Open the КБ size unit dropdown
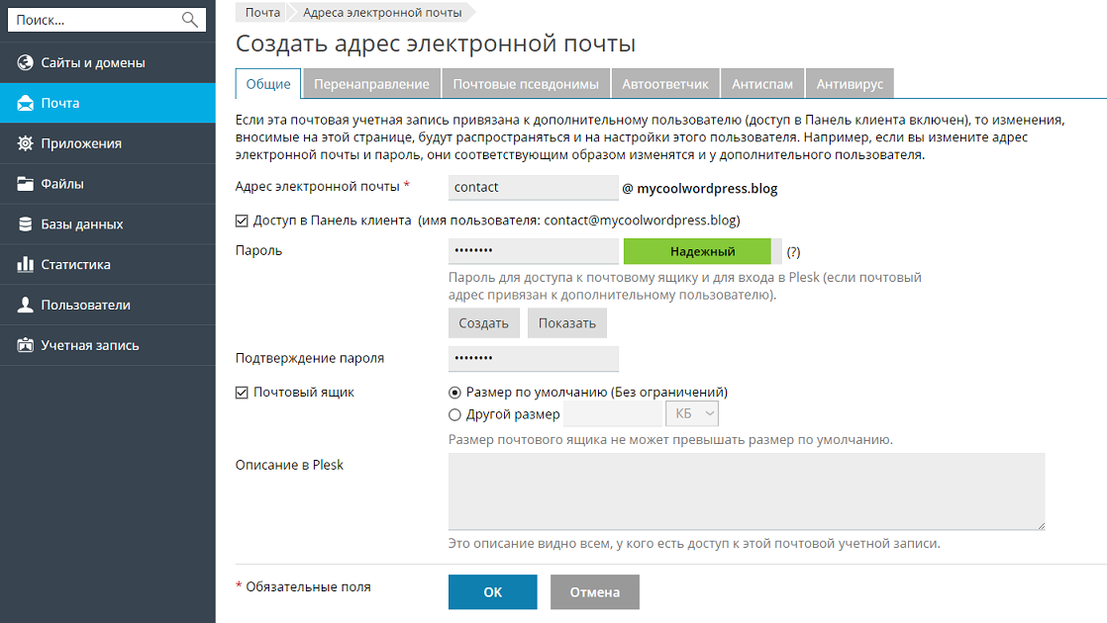 693,414
